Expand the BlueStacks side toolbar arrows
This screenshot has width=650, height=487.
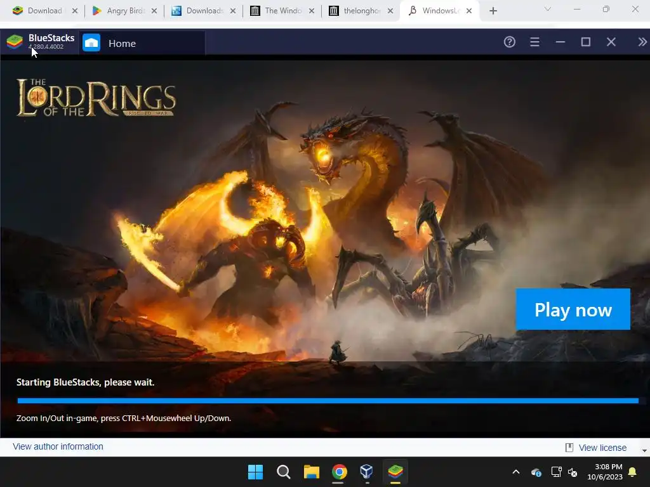point(642,42)
